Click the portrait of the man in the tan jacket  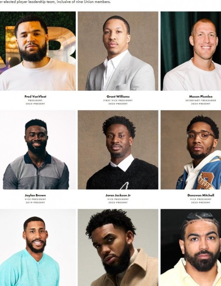tap(118, 247)
